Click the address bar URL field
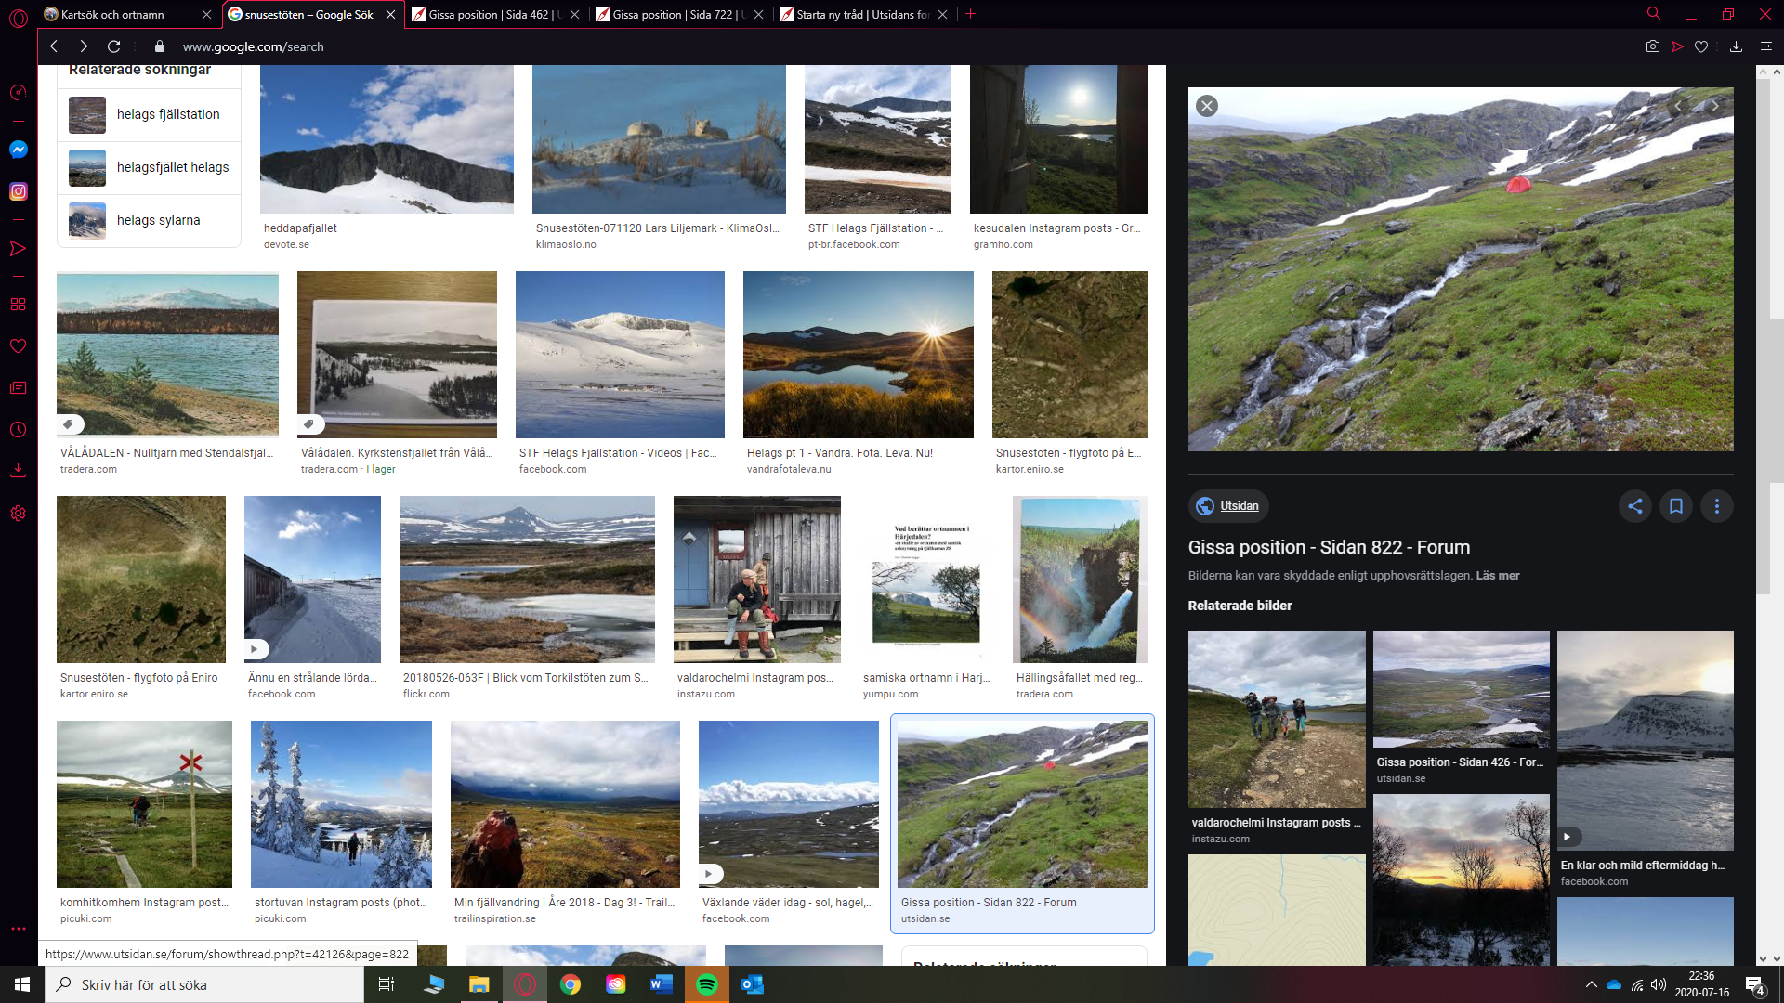Image resolution: width=1784 pixels, height=1003 pixels. tap(892, 46)
